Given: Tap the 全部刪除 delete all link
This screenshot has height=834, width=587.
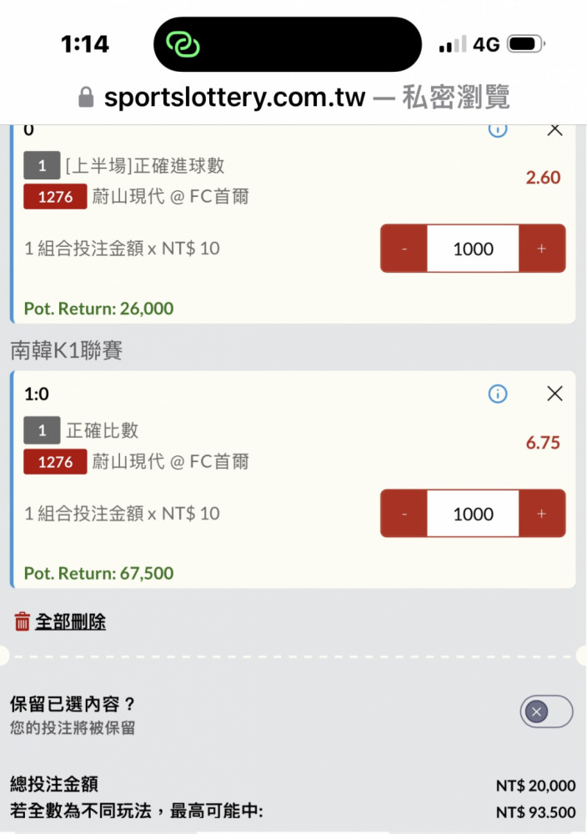Looking at the screenshot, I should tap(70, 622).
